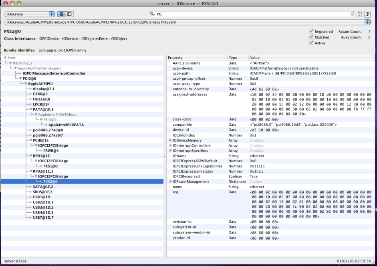Select the device-id property row
This screenshot has width=377, height=266.
click(x=270, y=130)
